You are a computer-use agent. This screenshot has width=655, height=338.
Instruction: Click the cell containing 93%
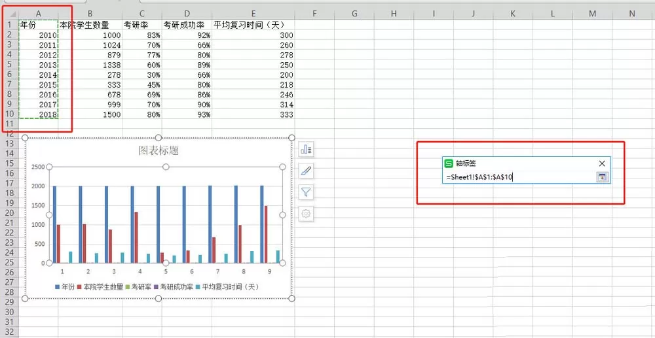pos(187,114)
